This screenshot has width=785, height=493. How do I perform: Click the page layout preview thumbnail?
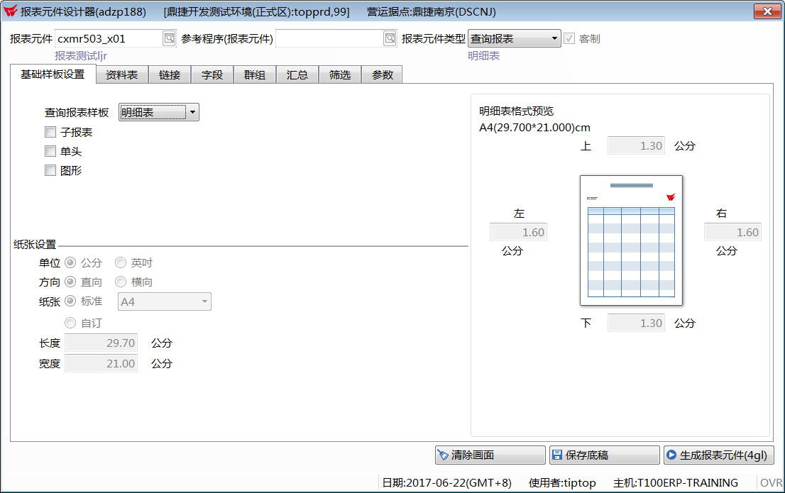(x=631, y=240)
